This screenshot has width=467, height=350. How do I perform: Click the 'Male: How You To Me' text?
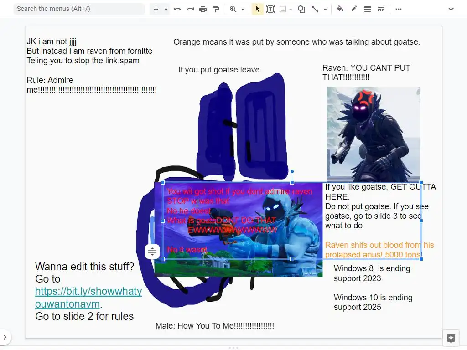click(x=215, y=325)
